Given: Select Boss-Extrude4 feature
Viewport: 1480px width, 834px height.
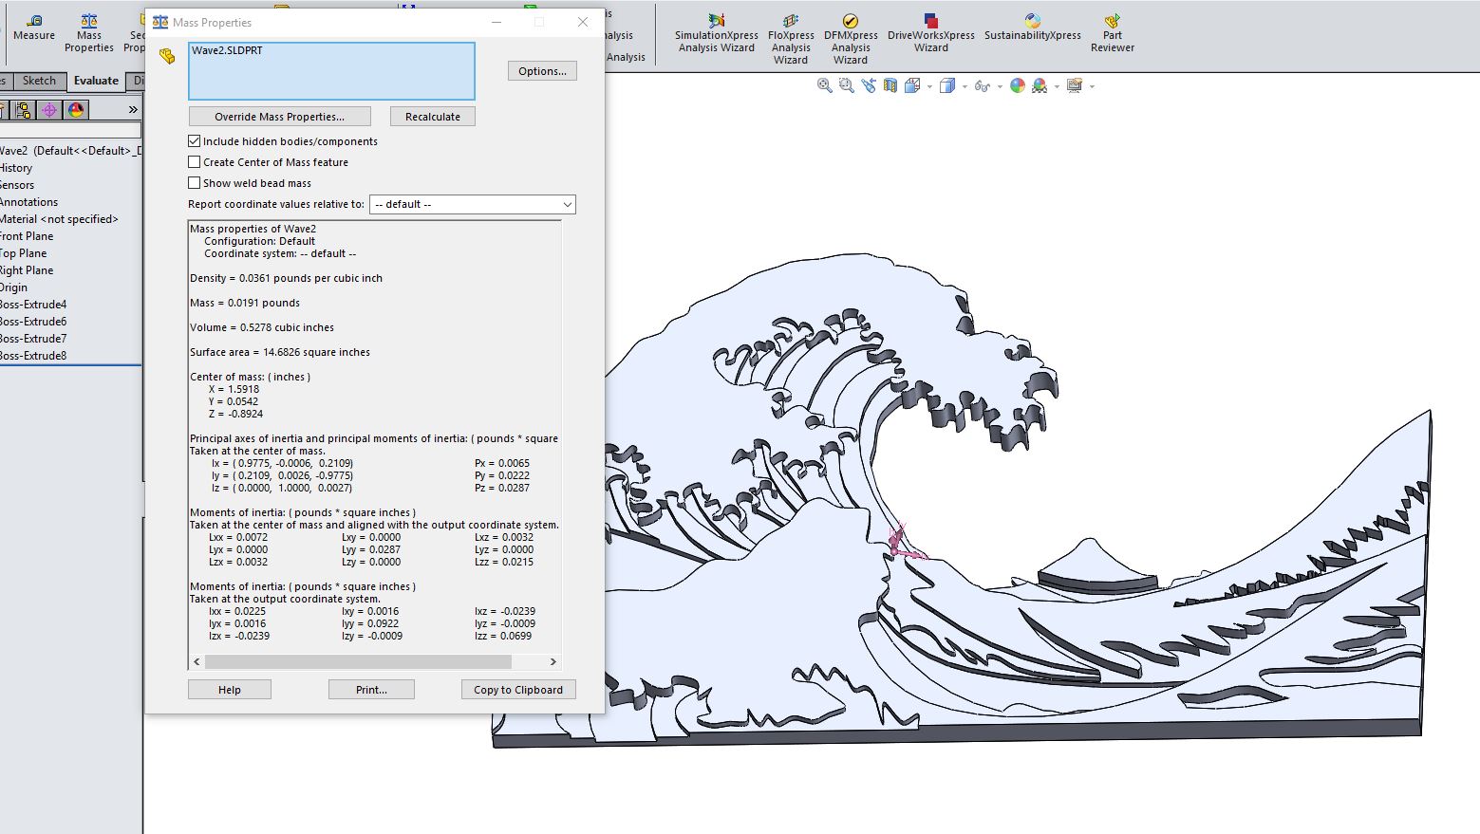Looking at the screenshot, I should point(33,304).
